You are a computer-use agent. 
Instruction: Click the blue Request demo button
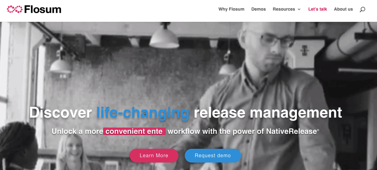(x=213, y=156)
